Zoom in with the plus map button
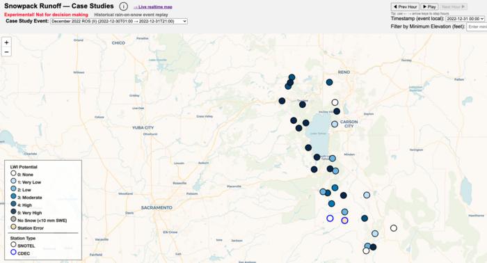Image resolution: width=487 pixels, height=263 pixels. 6,42
